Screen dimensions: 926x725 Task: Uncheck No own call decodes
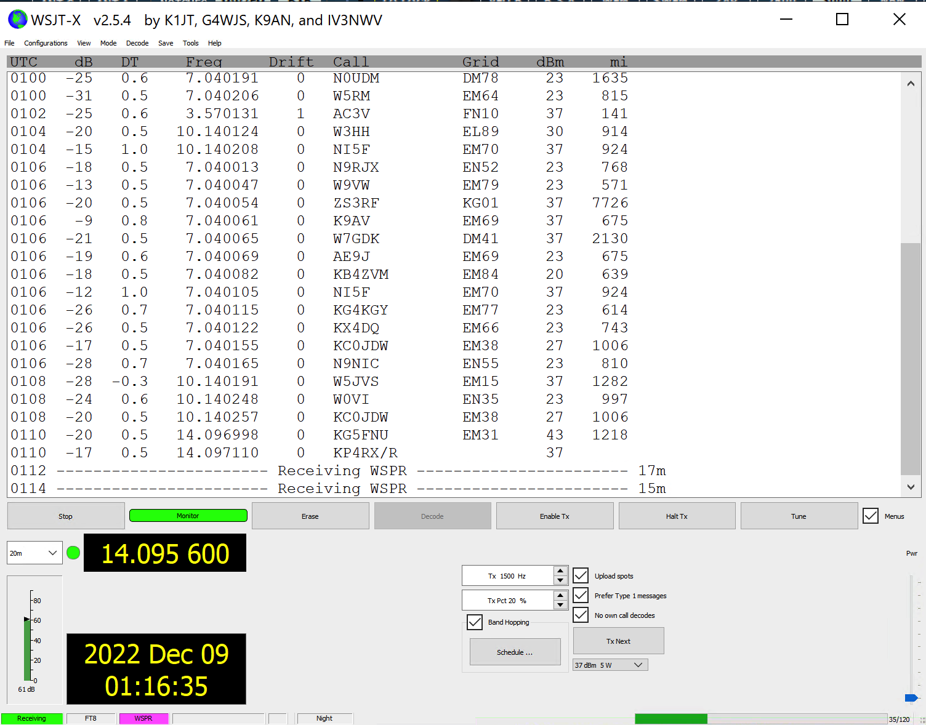(581, 615)
